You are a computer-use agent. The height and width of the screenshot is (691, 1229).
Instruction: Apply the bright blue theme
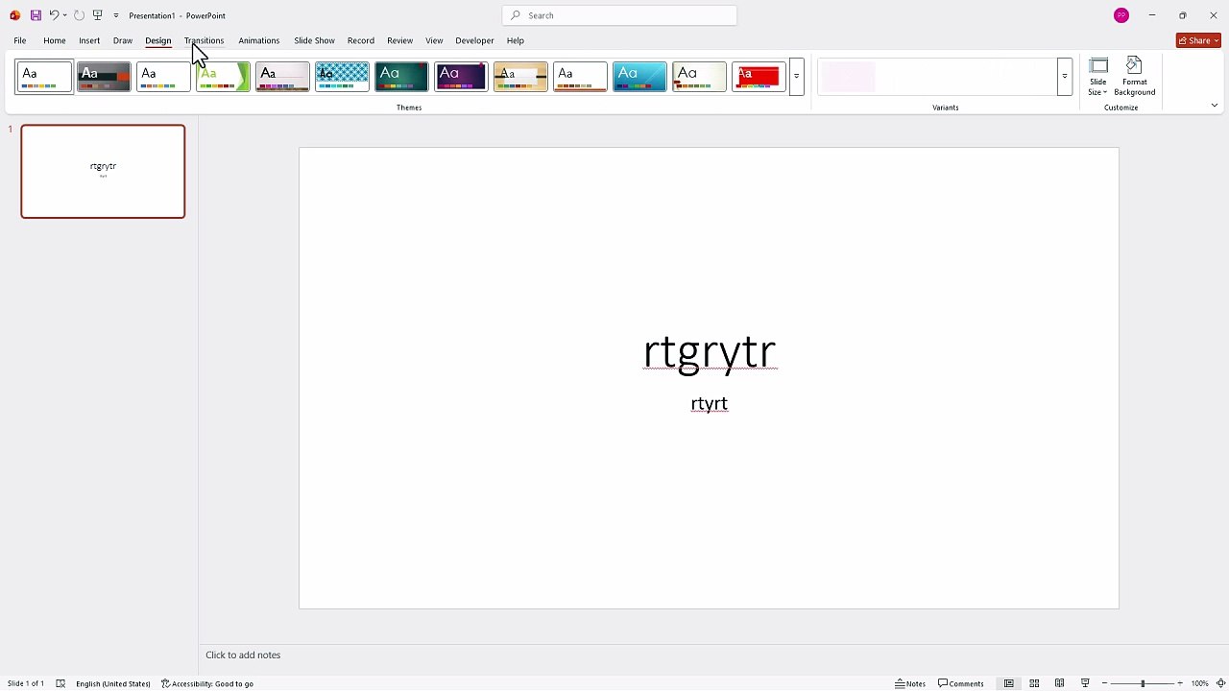coord(639,77)
